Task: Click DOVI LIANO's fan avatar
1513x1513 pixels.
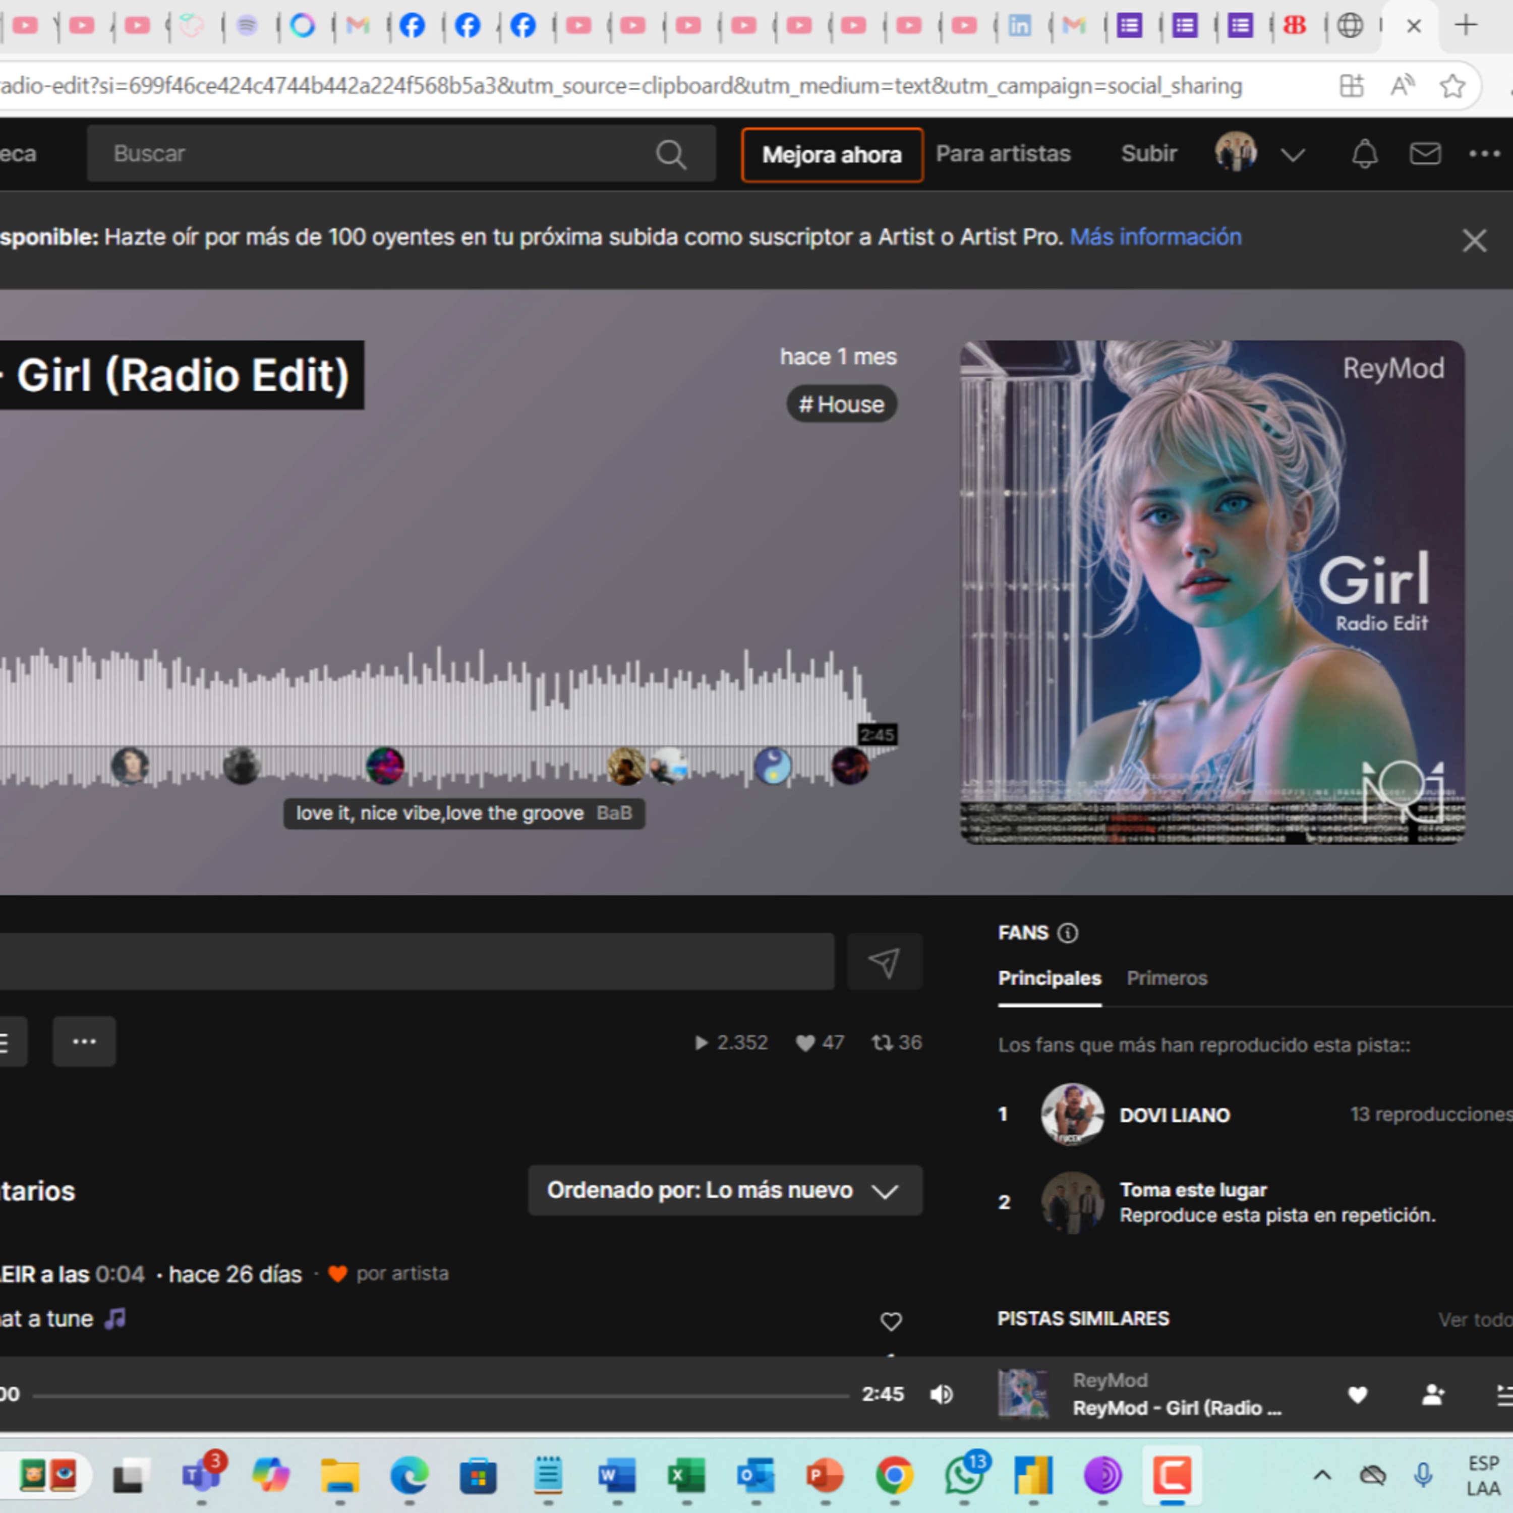Action: click(x=1072, y=1115)
